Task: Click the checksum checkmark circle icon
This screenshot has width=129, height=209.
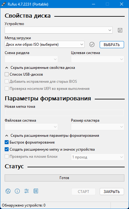Action: pos(92,44)
